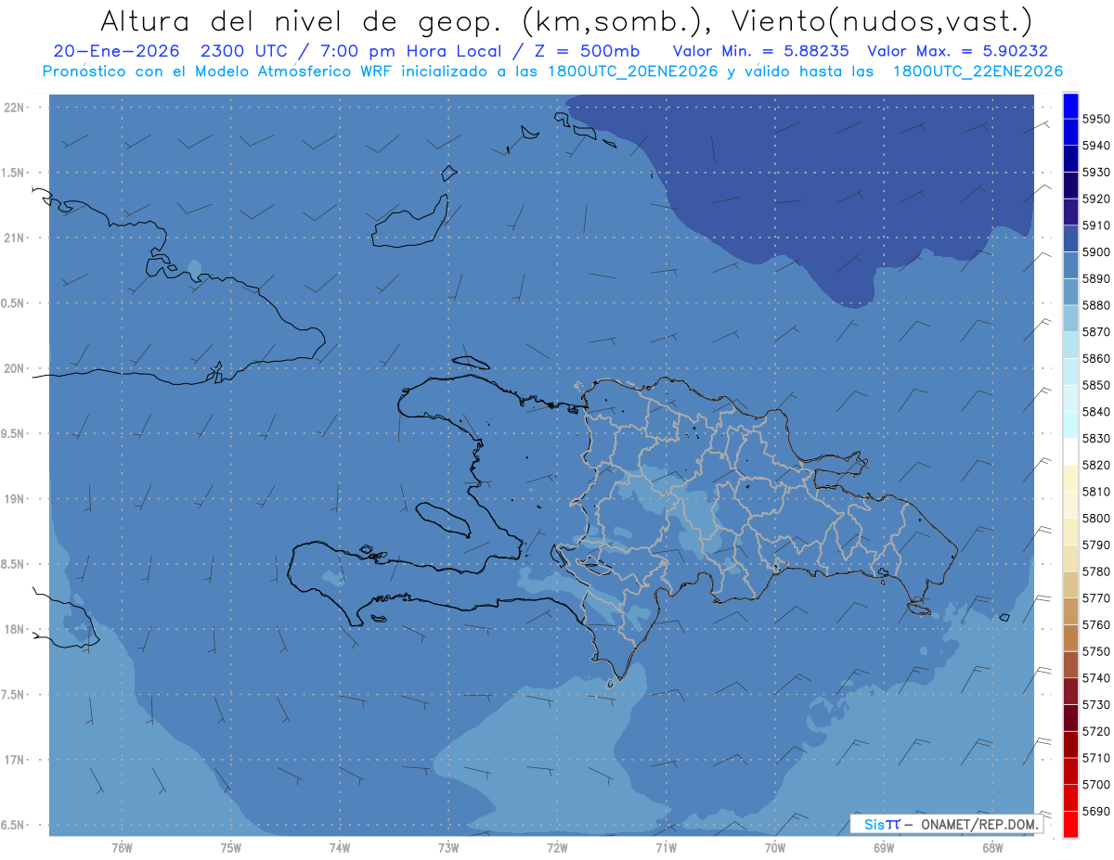Click the '22N' latitude label
Image resolution: width=1114 pixels, height=860 pixels.
(15, 108)
